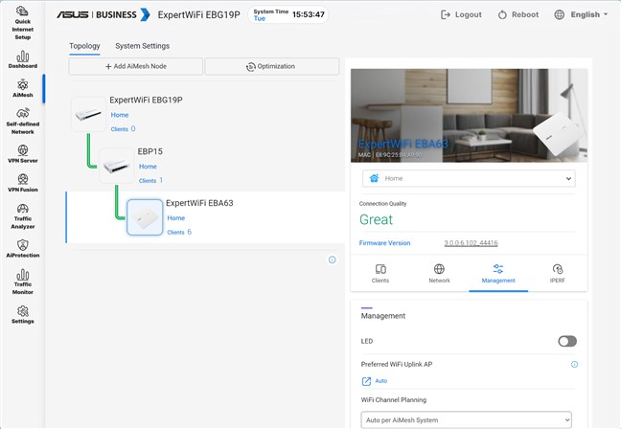Open the Home location dropdown
The width and height of the screenshot is (621, 429).
click(x=469, y=178)
